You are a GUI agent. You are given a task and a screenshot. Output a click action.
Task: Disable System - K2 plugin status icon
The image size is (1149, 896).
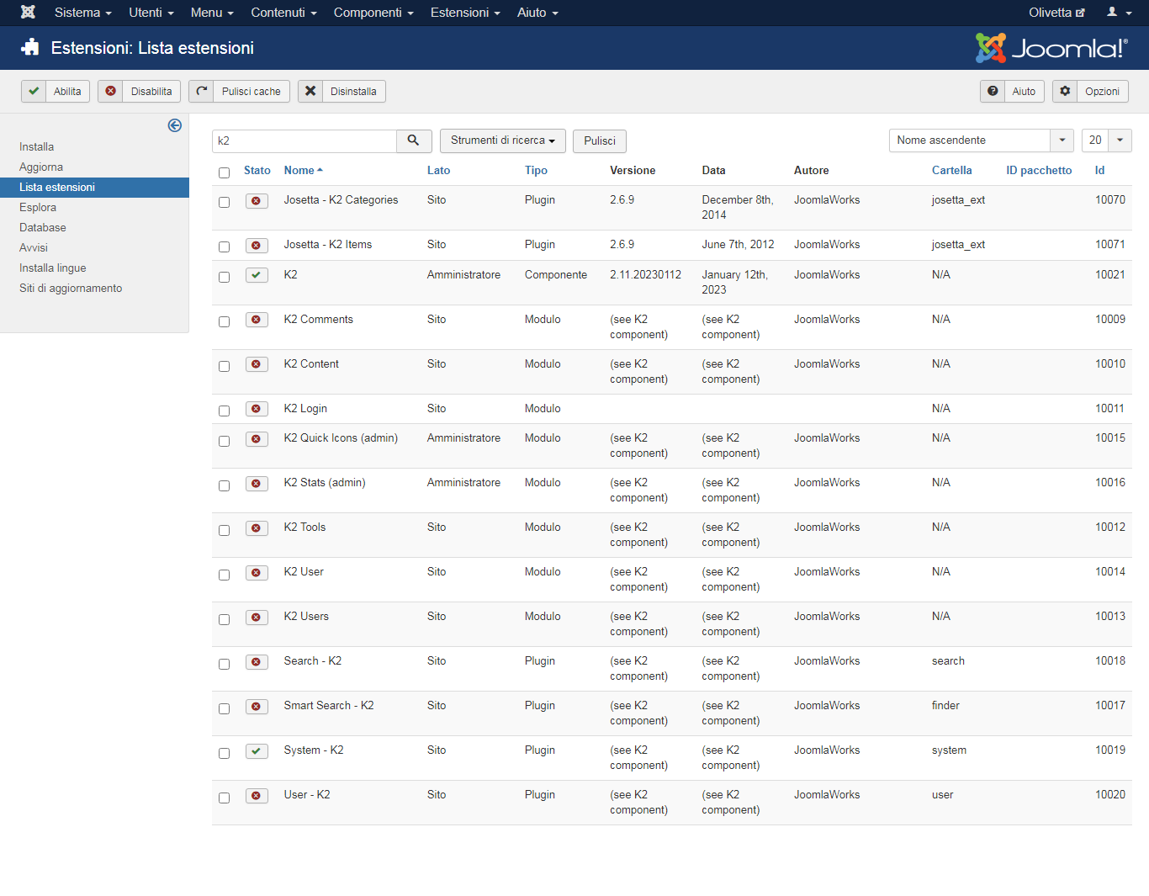(x=257, y=750)
